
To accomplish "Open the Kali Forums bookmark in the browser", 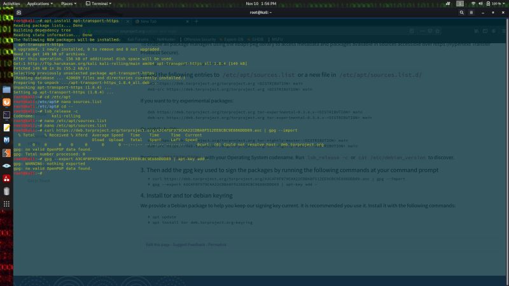I will [x=137, y=39].
